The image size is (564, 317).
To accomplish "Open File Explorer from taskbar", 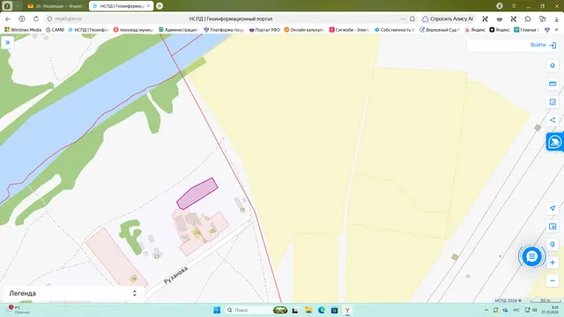I will [308, 310].
